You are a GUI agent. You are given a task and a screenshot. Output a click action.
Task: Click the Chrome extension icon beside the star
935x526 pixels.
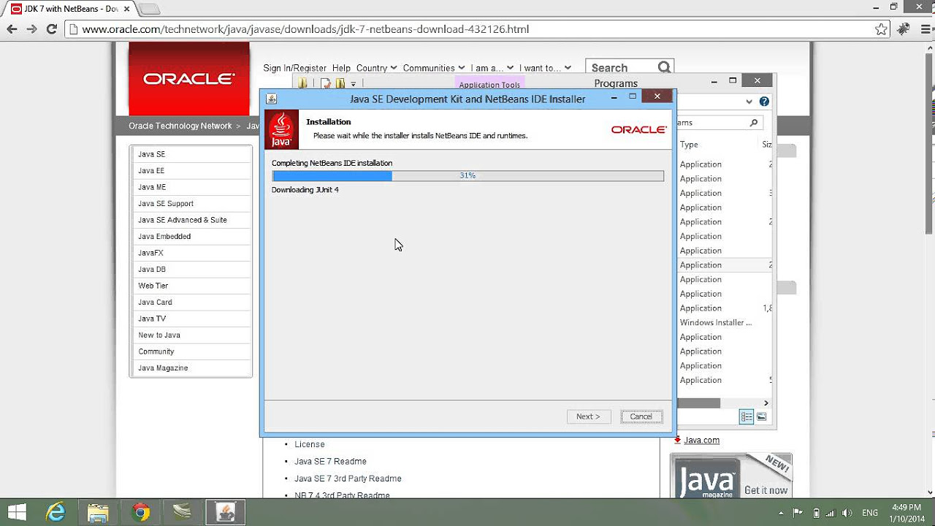point(904,29)
